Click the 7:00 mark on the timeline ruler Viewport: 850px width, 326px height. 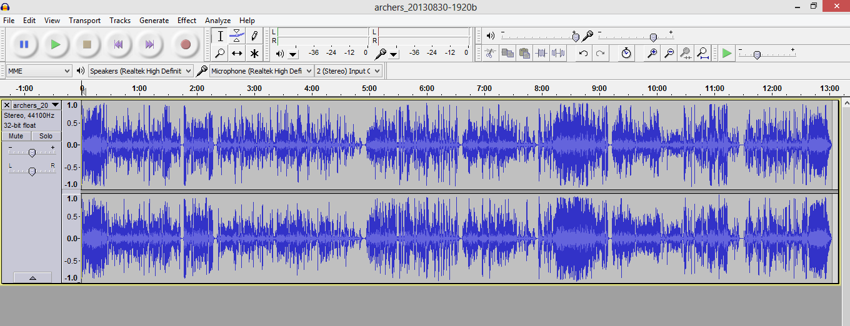pos(484,89)
